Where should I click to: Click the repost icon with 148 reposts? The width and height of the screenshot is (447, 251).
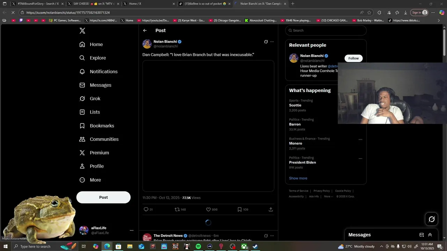(x=177, y=210)
